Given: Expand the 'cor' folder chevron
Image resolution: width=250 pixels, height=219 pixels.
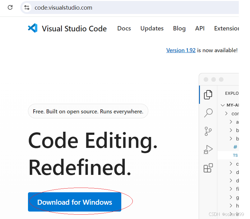Looking at the screenshot, I should point(226,113).
